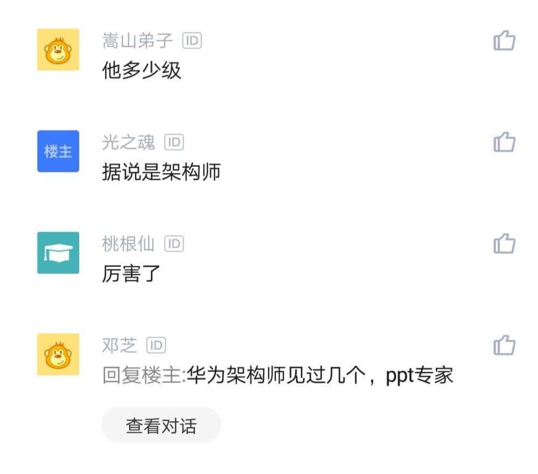This screenshot has height=474, width=538.
Task: Open username 邓芝 profile
Action: [x=120, y=345]
